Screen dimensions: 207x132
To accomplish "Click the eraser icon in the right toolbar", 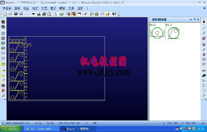I will tap(204, 95).
